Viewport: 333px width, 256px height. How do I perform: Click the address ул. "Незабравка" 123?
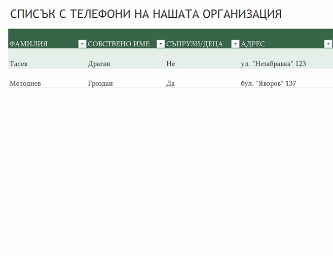(273, 64)
